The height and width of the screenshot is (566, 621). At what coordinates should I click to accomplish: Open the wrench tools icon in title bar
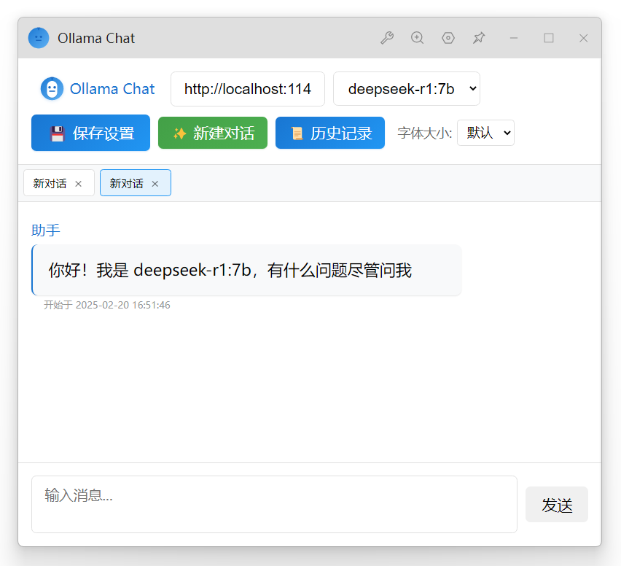[x=387, y=38]
